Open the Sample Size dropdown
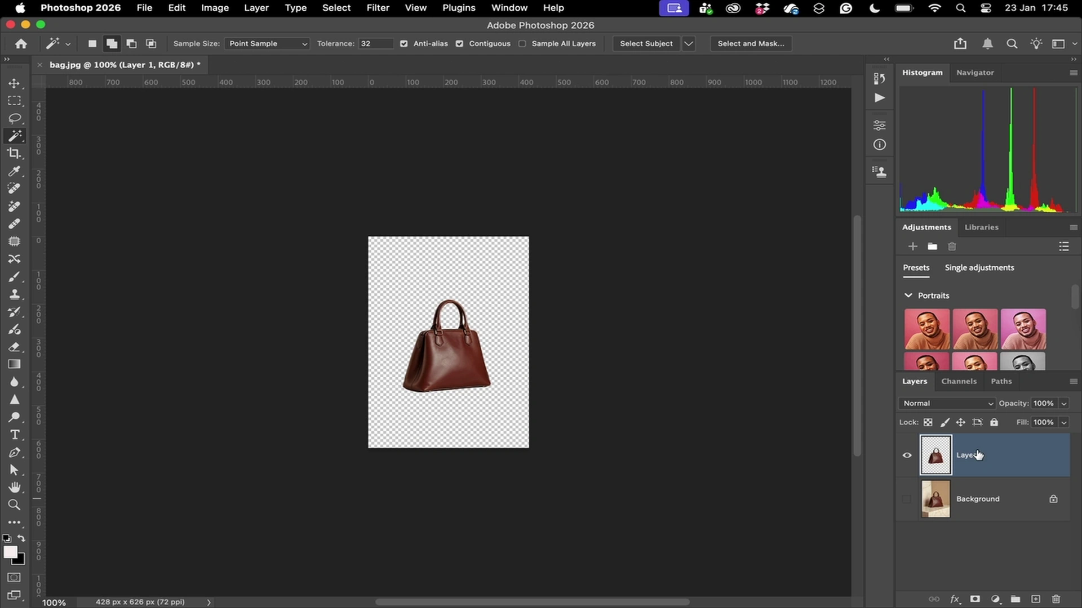 267,43
